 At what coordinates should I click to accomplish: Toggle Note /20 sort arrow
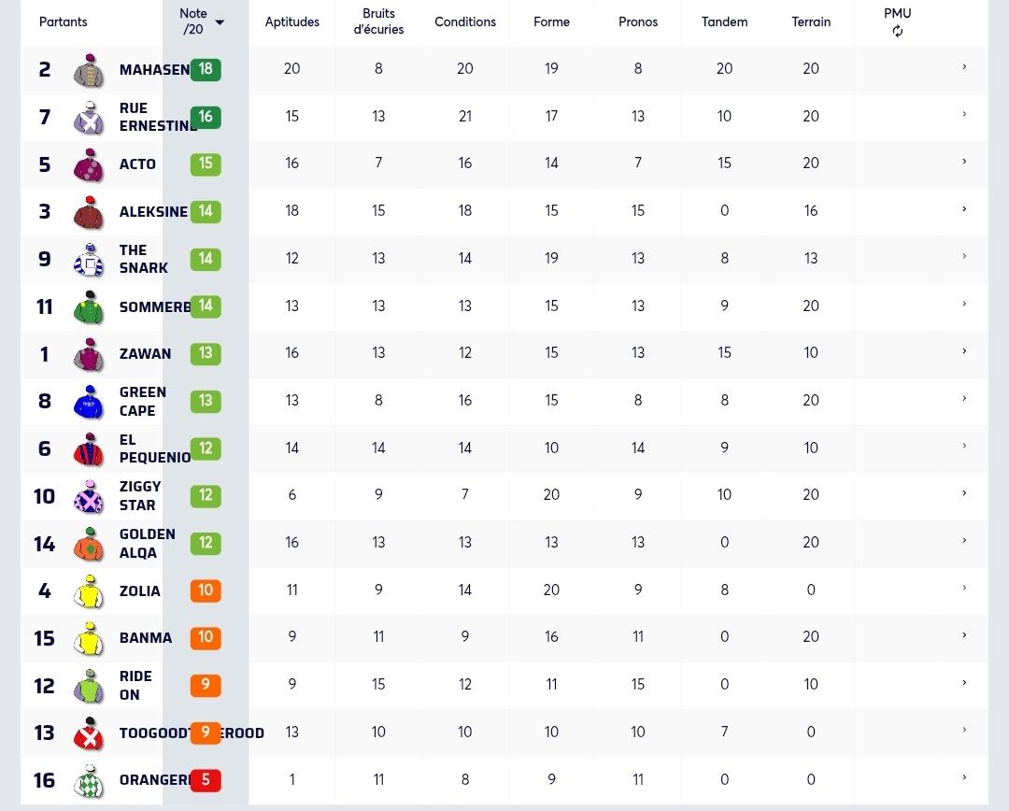[x=220, y=22]
